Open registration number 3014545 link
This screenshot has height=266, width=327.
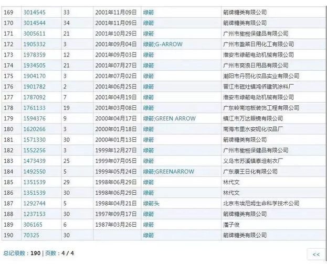35,12
